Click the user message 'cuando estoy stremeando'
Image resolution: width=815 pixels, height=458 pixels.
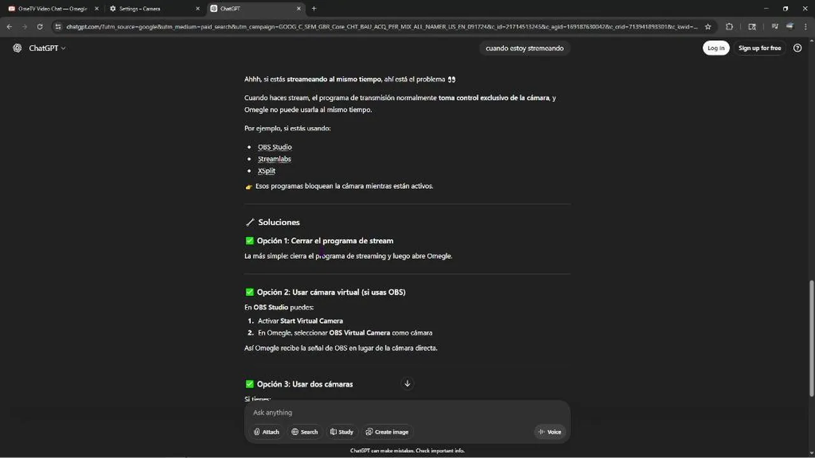525,48
